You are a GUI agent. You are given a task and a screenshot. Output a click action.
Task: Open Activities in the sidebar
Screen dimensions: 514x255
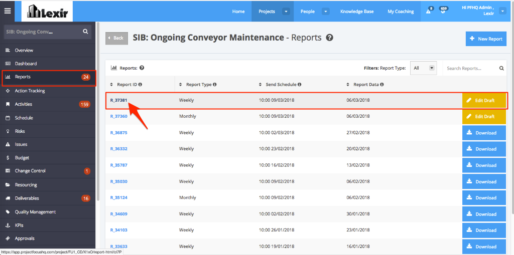48,104
